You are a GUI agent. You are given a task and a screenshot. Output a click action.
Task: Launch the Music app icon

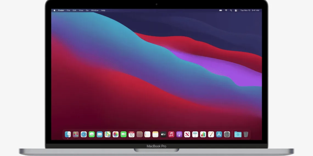tap(171, 134)
